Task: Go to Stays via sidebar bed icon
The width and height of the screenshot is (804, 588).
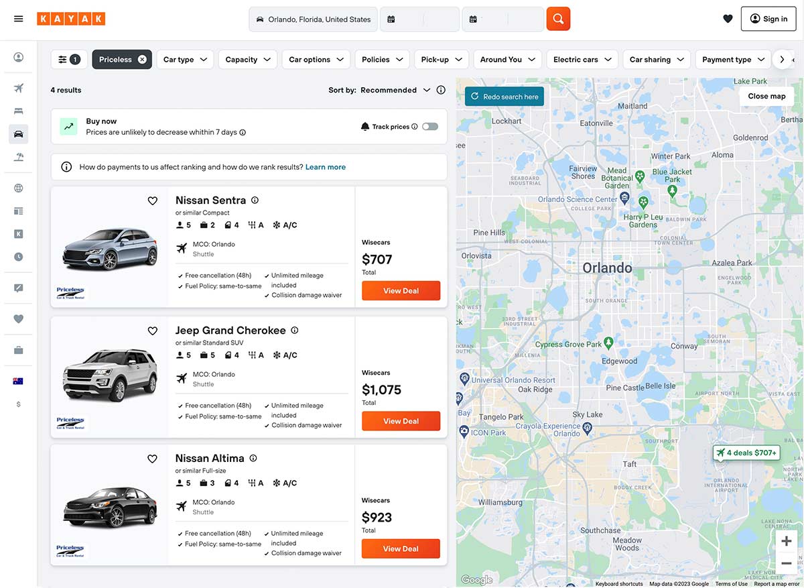Action: tap(19, 111)
